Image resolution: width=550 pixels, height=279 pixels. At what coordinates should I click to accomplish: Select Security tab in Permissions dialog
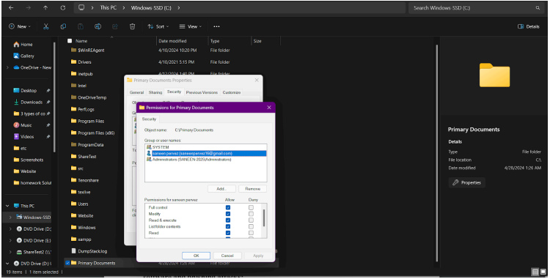tap(149, 119)
